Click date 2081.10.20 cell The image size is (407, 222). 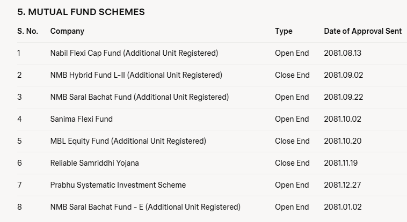[x=343, y=141]
